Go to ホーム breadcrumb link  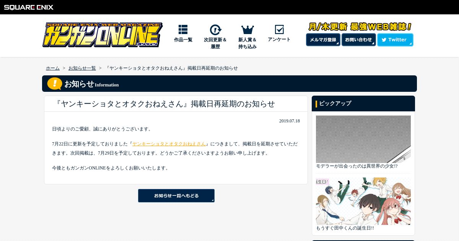tap(53, 68)
